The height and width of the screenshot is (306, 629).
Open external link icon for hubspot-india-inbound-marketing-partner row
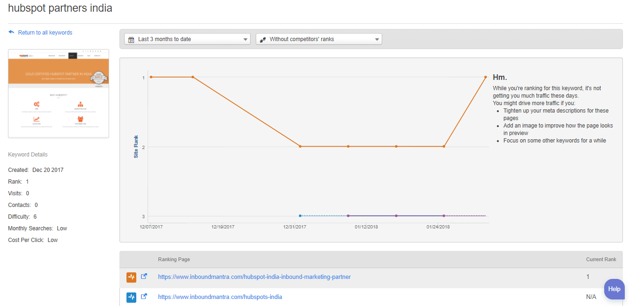144,277
